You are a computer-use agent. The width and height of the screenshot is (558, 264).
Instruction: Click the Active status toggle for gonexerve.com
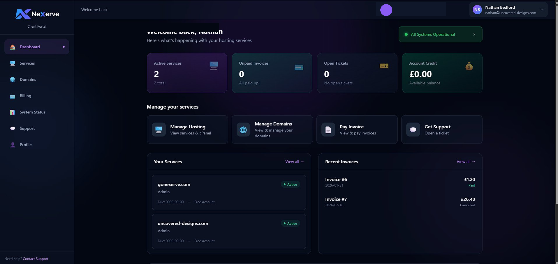point(290,184)
